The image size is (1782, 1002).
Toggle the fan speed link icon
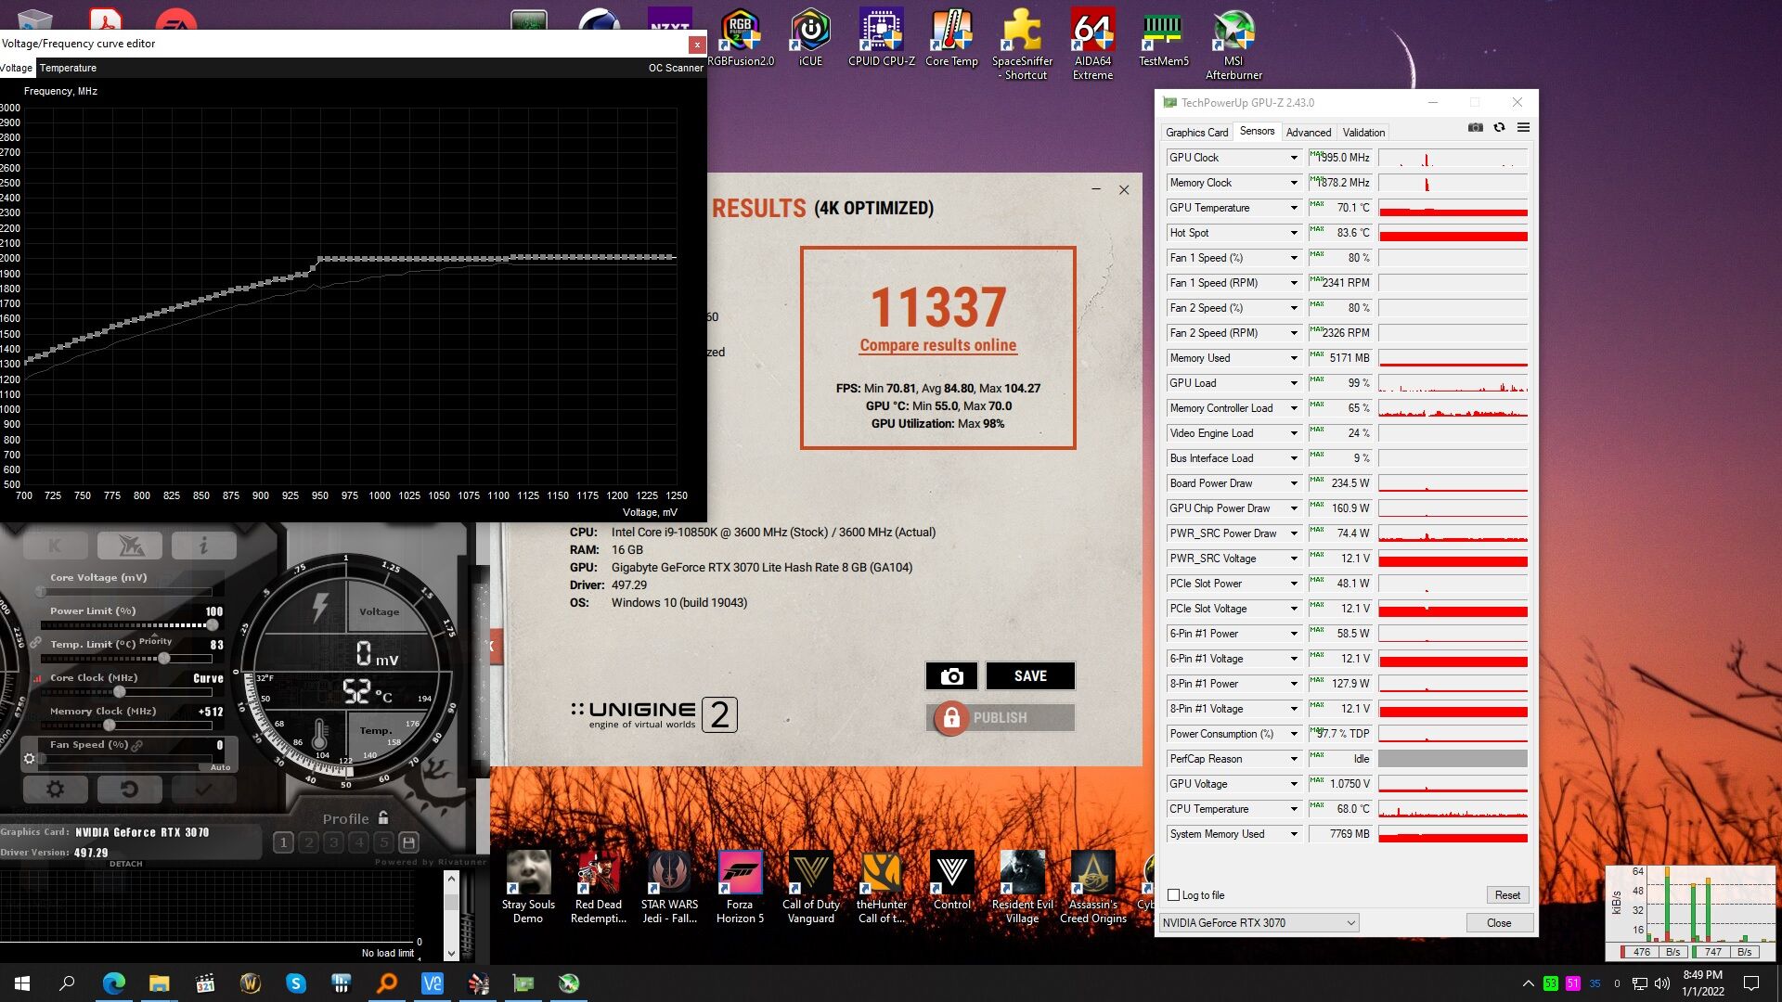pyautogui.click(x=137, y=745)
